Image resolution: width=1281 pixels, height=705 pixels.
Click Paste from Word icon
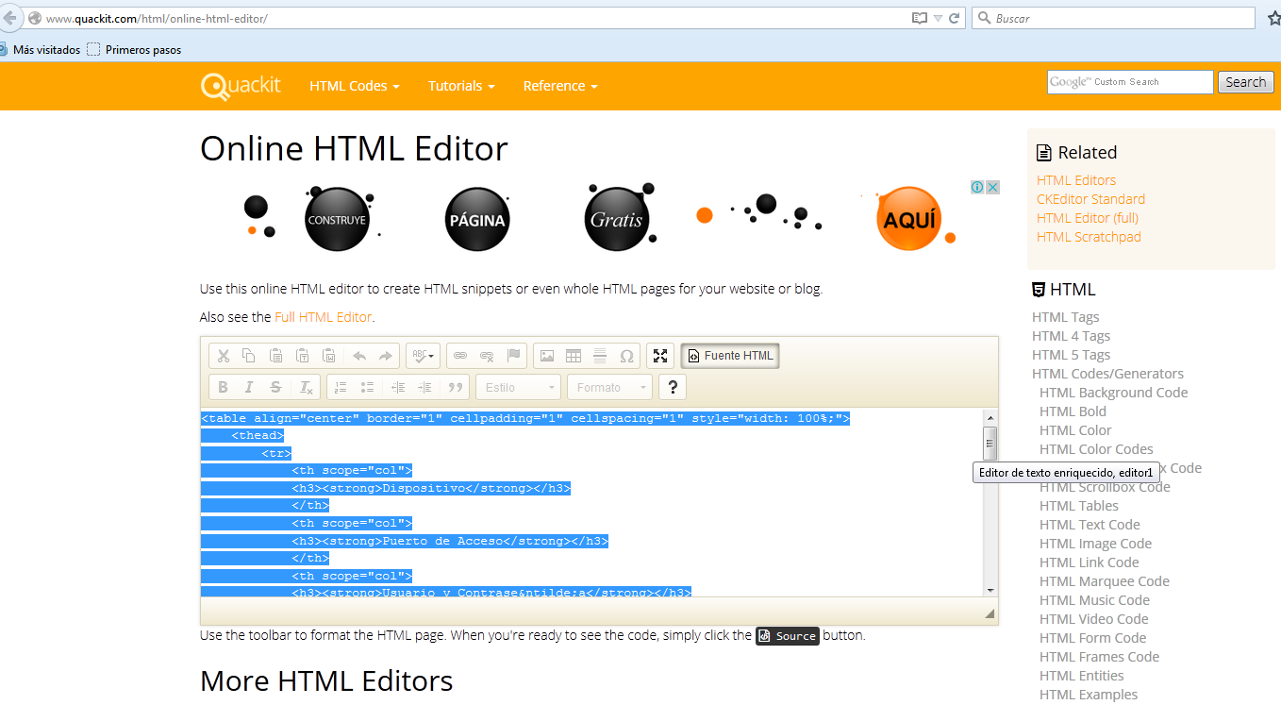(328, 356)
